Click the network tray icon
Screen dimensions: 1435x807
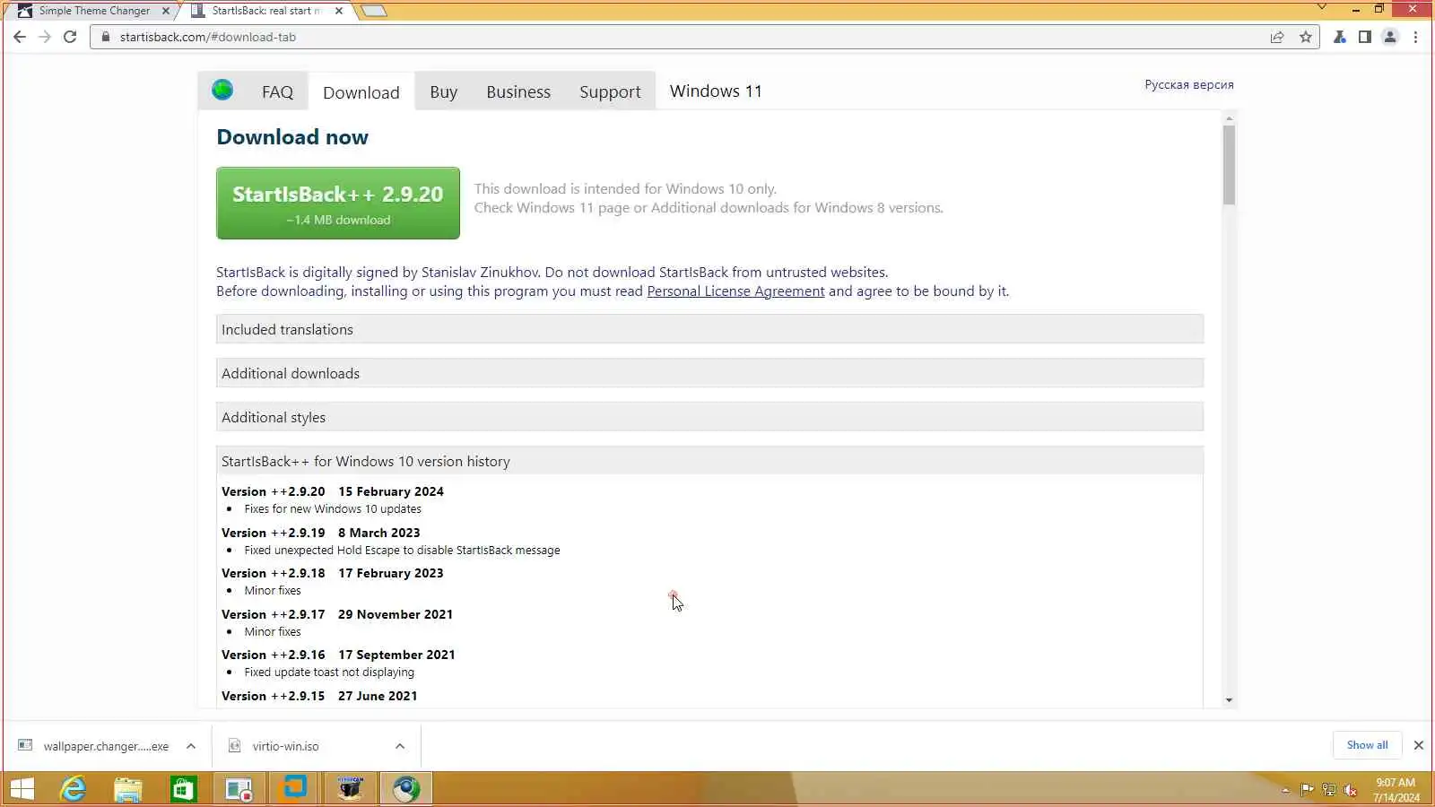[x=1329, y=790]
